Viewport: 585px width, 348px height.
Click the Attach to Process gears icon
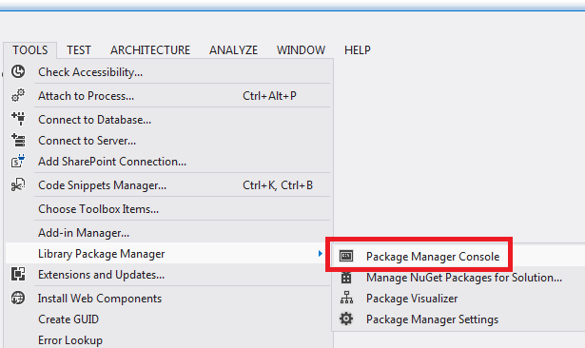(18, 95)
